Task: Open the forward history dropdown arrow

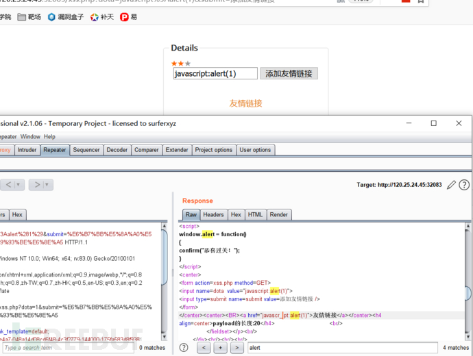Action: click(x=47, y=185)
